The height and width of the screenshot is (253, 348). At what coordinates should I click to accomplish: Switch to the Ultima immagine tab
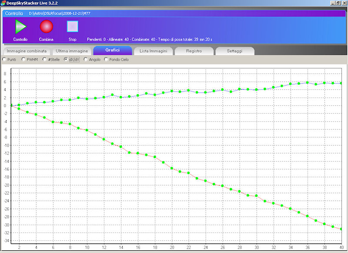[72, 51]
